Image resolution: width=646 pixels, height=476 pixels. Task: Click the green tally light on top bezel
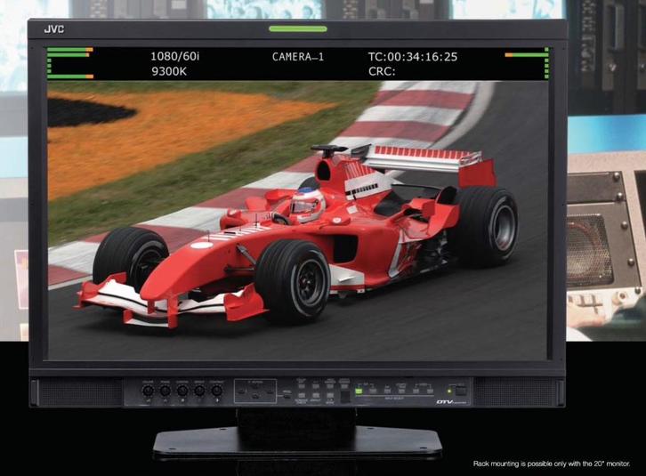point(297,29)
